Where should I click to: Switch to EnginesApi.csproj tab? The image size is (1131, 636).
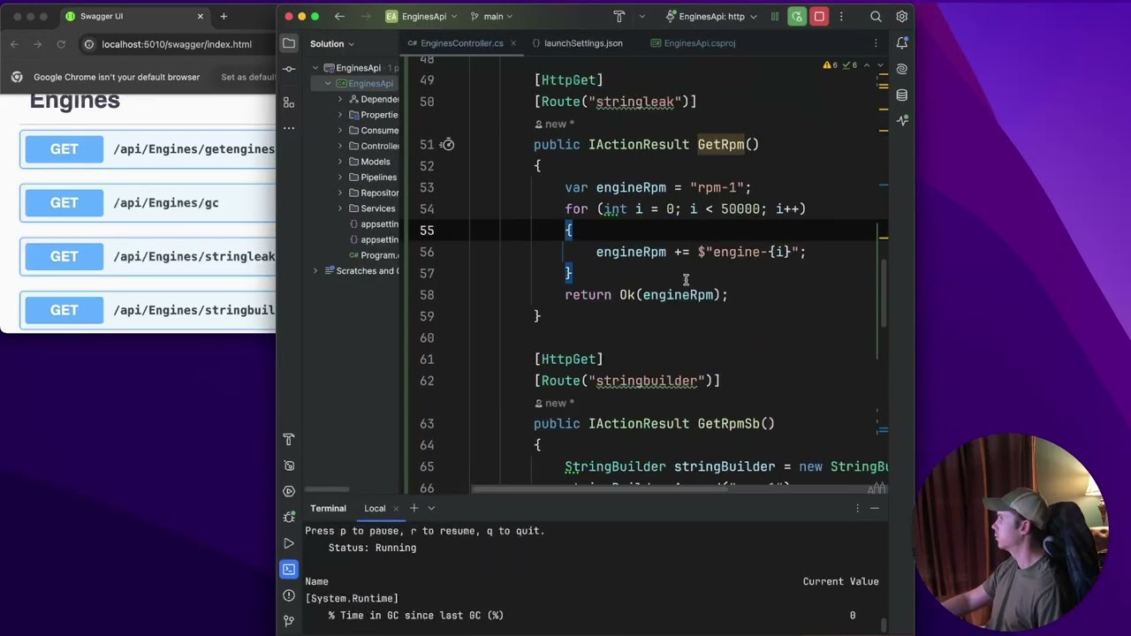pos(693,43)
